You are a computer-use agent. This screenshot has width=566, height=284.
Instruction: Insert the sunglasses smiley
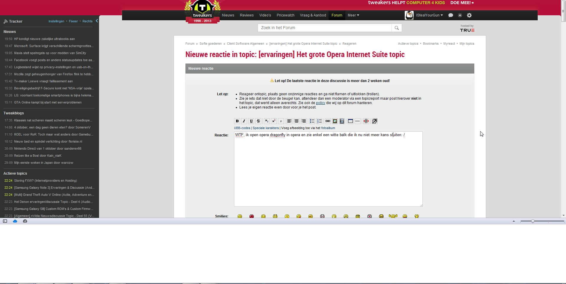(358, 216)
